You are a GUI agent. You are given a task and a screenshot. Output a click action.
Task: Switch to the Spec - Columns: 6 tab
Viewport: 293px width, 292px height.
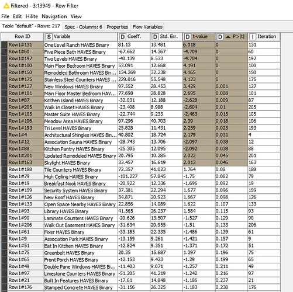tap(83, 27)
